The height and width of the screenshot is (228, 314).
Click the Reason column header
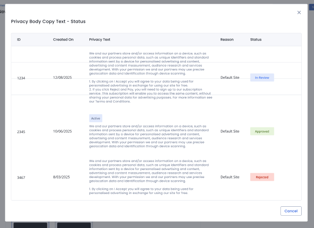coord(227,40)
